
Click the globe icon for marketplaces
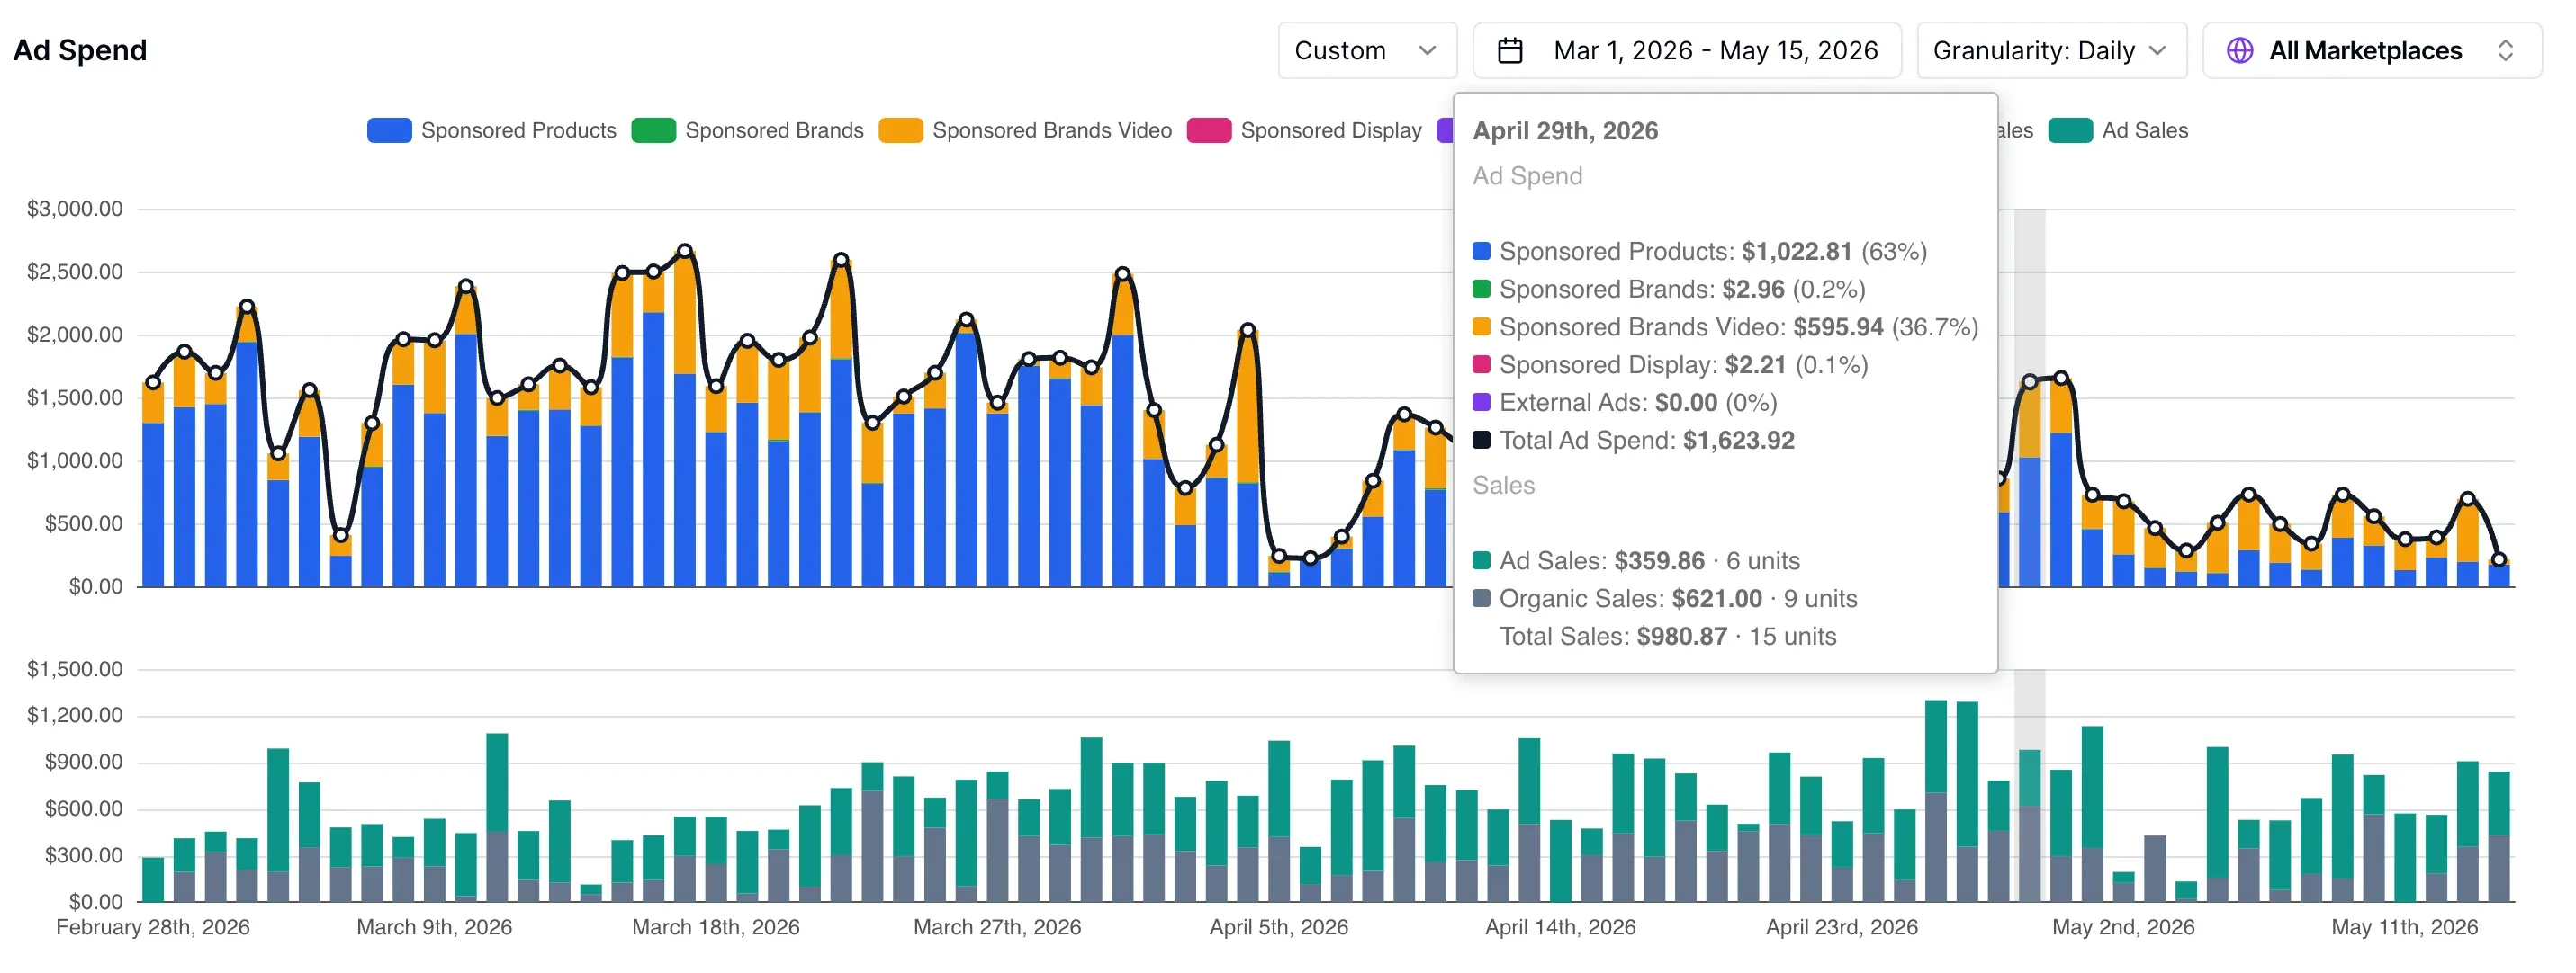(2239, 51)
